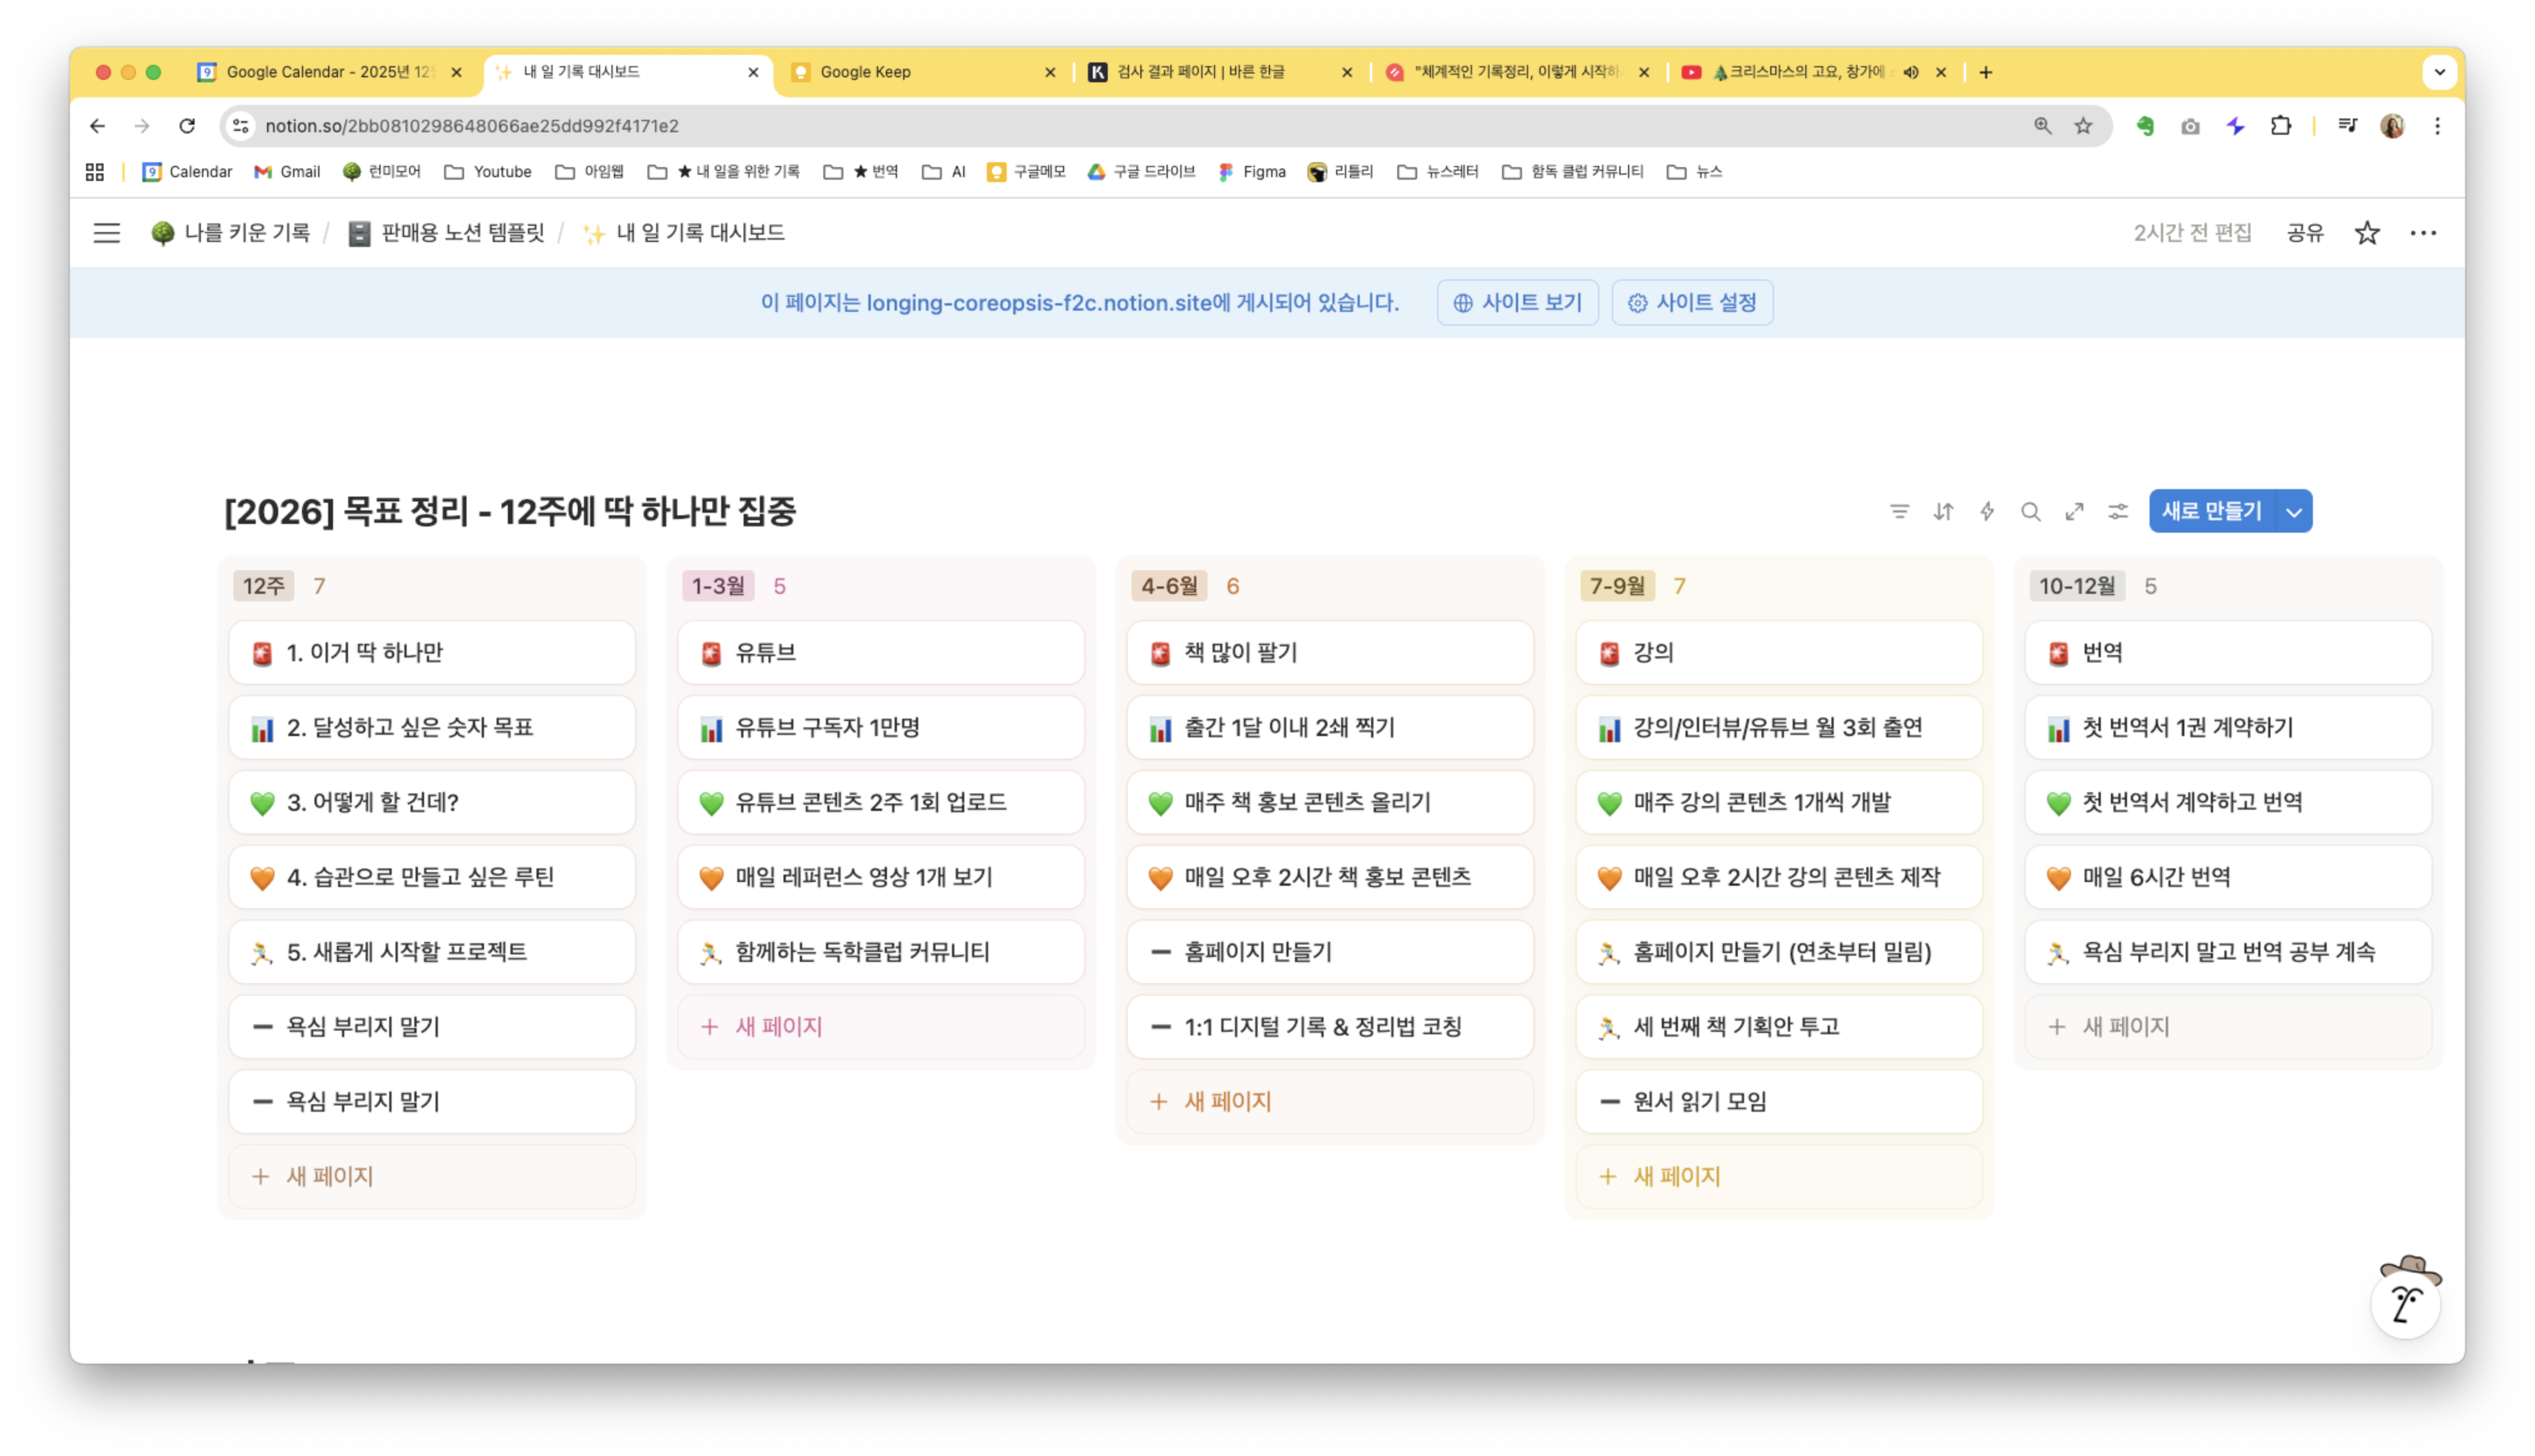Expand Chrome tab search chevron
Screen dimensions: 2535x1456
point(2439,72)
